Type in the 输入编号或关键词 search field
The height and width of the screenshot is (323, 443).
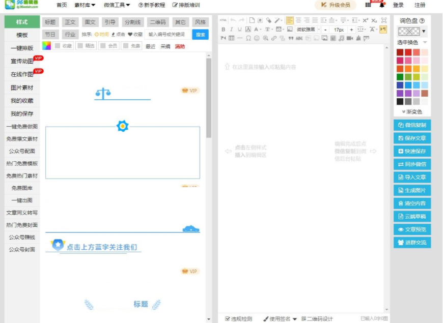tap(167, 35)
